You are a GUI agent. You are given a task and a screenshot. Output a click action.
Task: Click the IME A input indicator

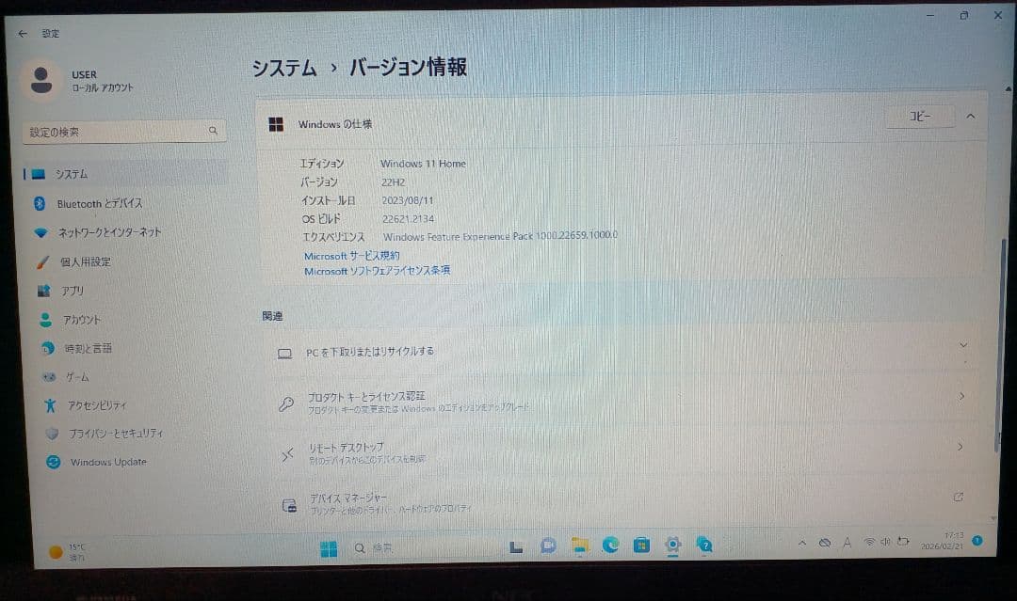point(847,543)
